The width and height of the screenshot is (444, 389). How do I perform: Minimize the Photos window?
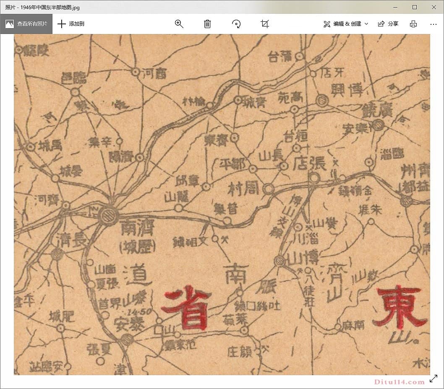tap(395, 7)
